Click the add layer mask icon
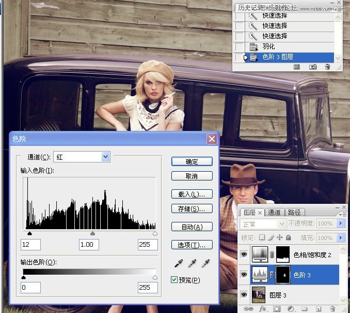The image size is (350, 313). tap(276, 309)
